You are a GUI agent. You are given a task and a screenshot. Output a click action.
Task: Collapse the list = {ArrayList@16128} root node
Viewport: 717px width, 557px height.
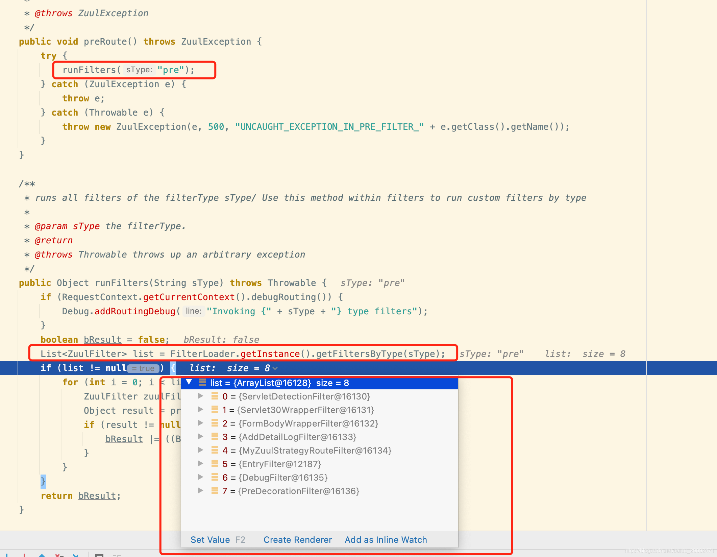pos(189,382)
